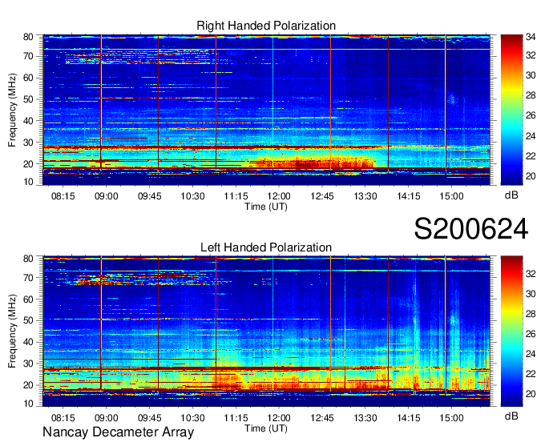The width and height of the screenshot is (545, 442).
Task: Click the Left Handed Polarization color bar
Action: [511, 331]
